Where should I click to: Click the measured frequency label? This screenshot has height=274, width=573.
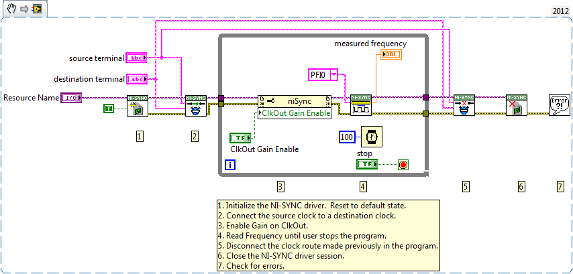tap(370, 44)
